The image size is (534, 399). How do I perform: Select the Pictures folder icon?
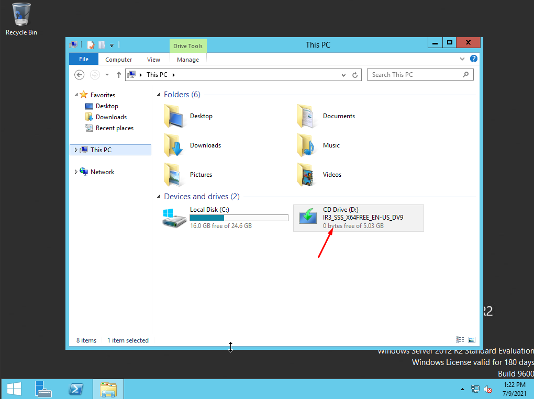[x=174, y=175]
